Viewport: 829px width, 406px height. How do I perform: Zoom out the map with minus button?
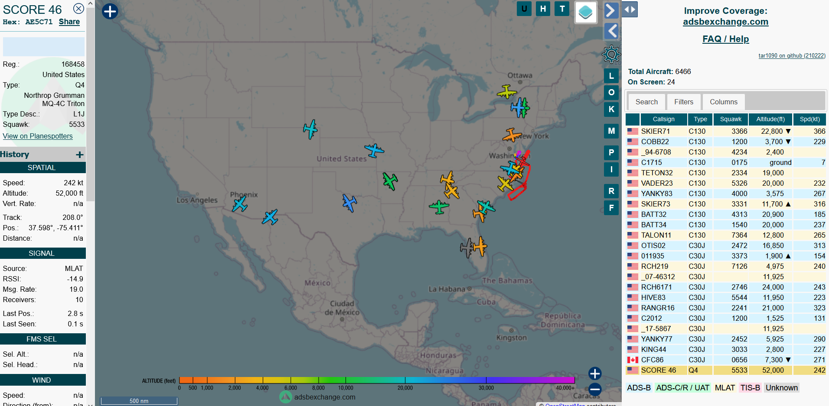pos(595,389)
